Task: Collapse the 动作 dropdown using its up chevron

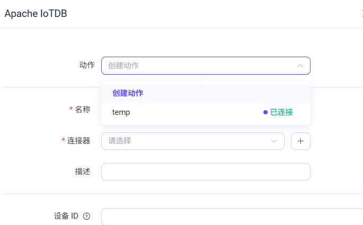Action: [300, 66]
